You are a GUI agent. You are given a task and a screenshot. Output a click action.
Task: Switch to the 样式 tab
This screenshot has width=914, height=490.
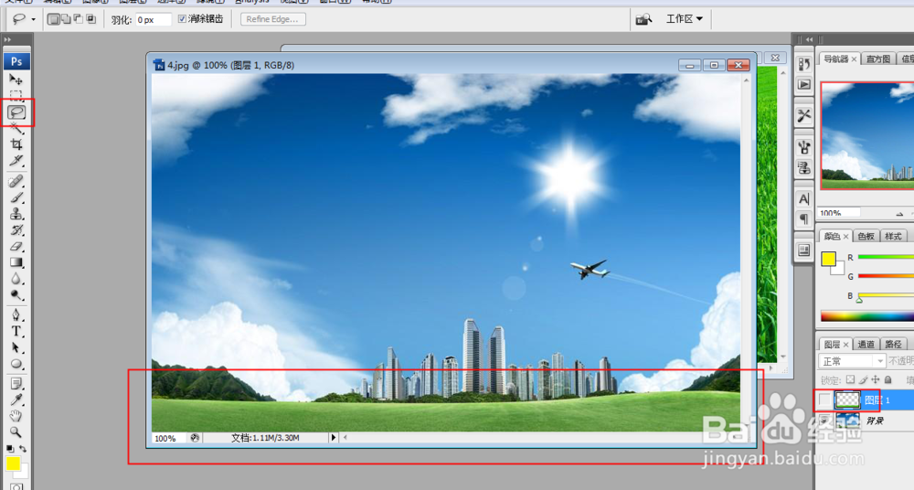(x=893, y=236)
